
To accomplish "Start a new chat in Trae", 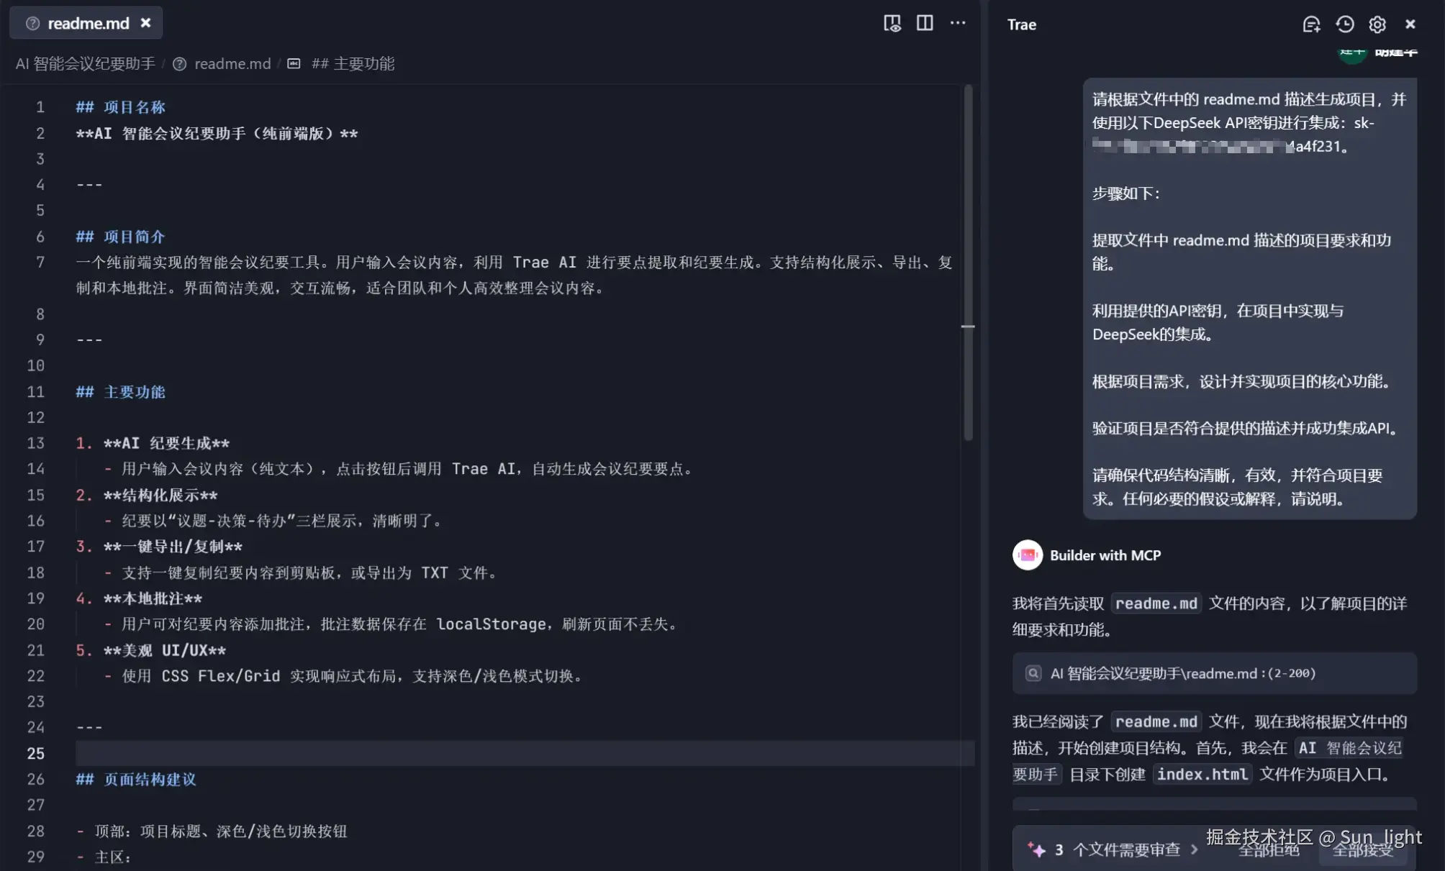I will [x=1311, y=24].
